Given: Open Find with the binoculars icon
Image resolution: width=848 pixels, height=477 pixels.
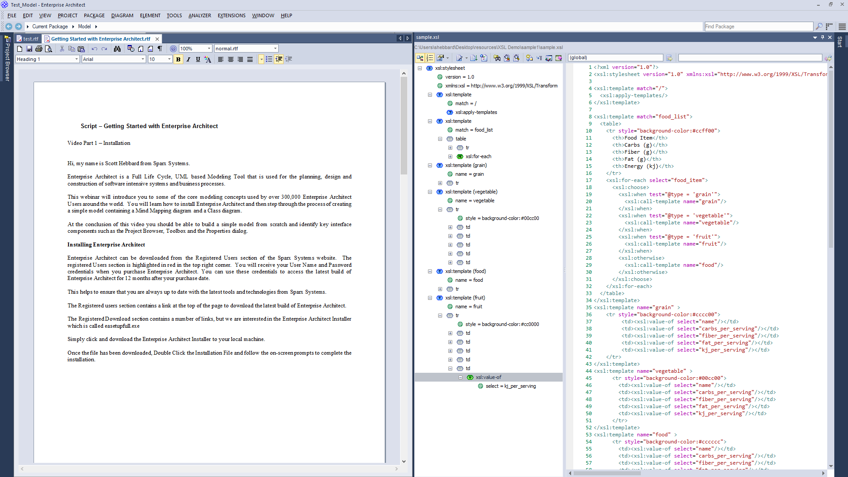Looking at the screenshot, I should (117, 49).
